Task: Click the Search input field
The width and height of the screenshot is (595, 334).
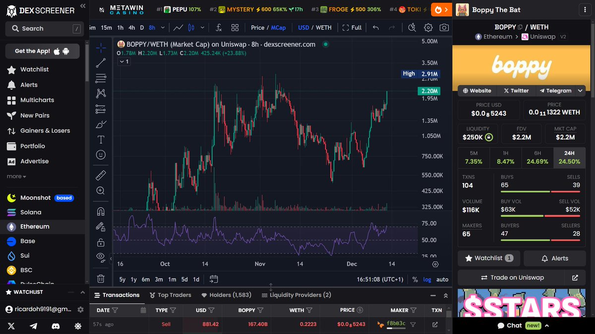Action: click(44, 29)
